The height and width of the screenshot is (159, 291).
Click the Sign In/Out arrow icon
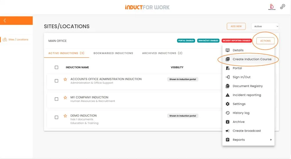point(228,77)
